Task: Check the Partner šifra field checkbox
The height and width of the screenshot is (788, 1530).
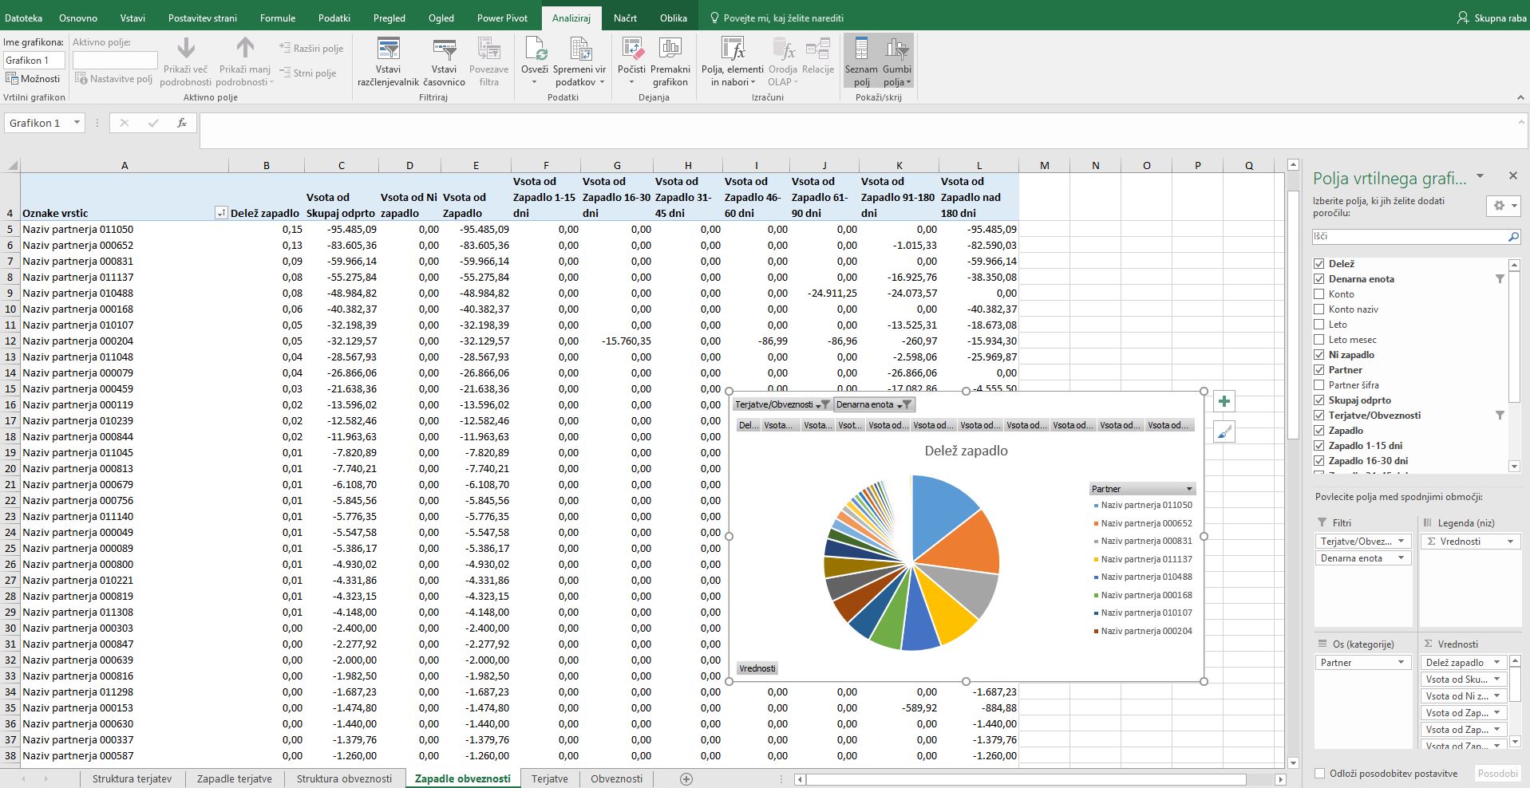Action: click(x=1319, y=385)
